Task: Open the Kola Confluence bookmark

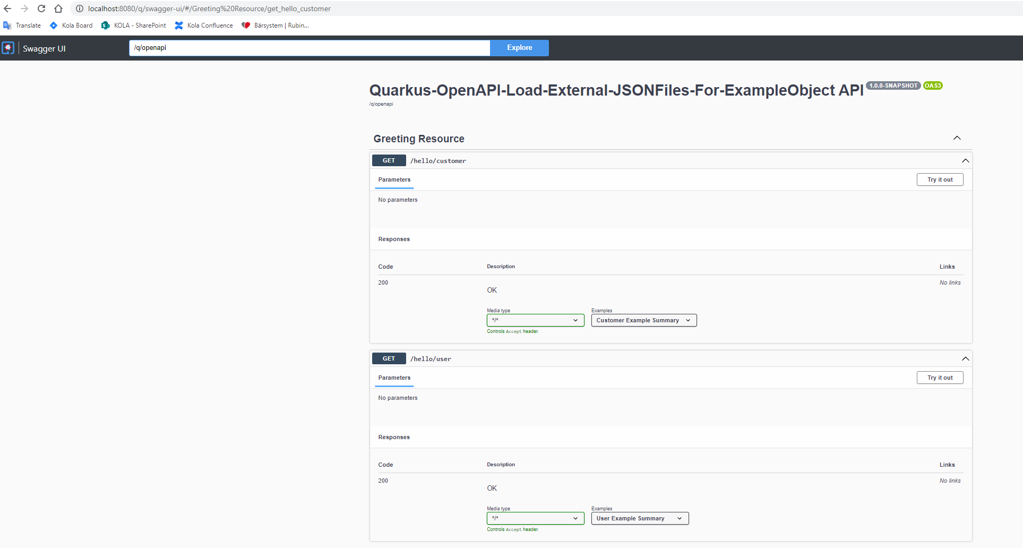Action: (x=203, y=25)
